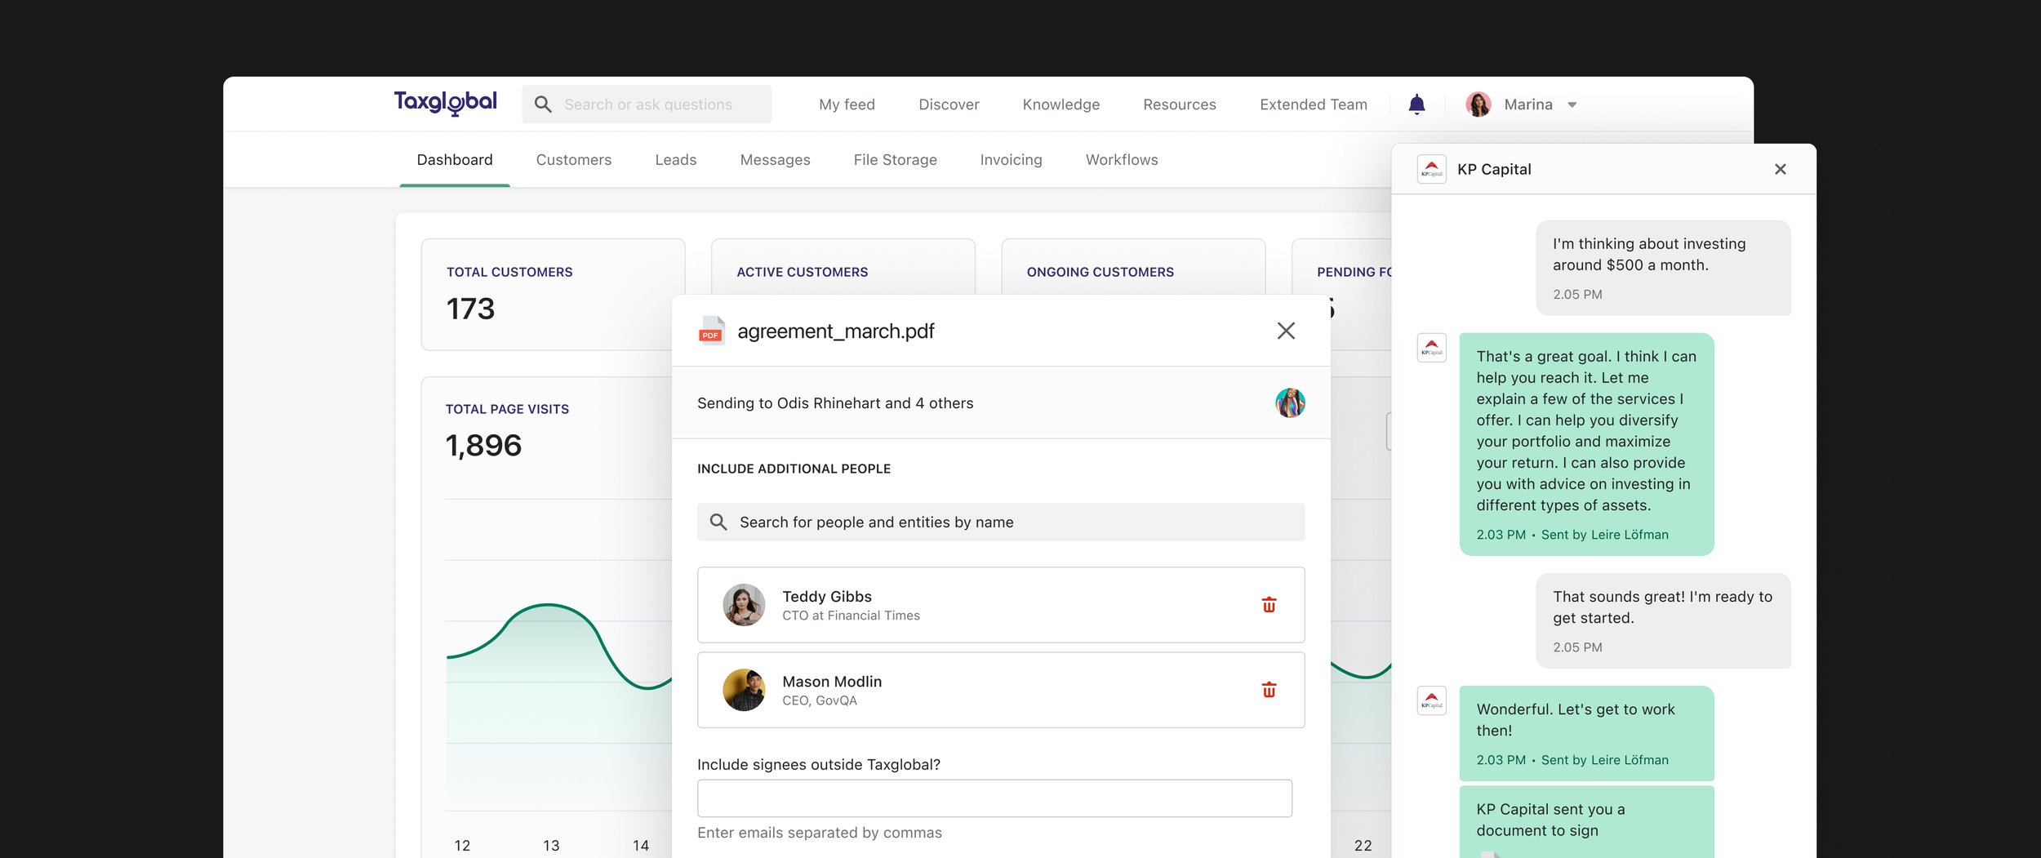The image size is (2041, 858).
Task: Switch to the Customers tab
Action: [573, 160]
